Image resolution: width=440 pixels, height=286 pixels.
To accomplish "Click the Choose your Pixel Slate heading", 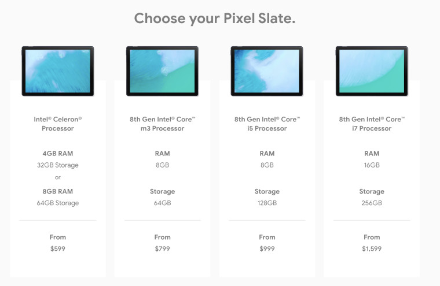I will click(215, 18).
